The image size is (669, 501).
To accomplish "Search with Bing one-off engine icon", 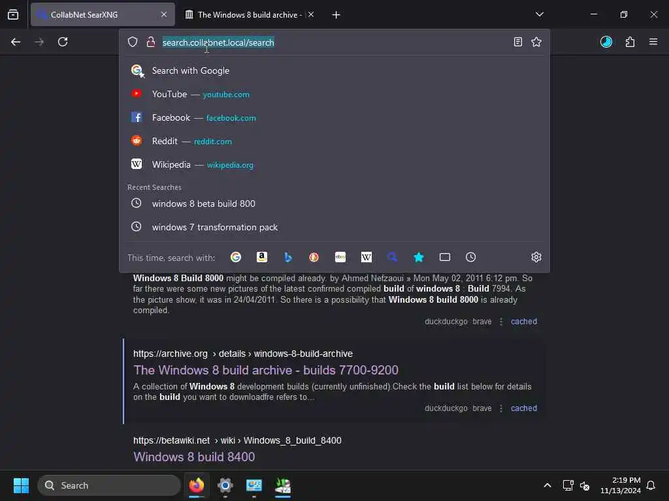I will [288, 257].
